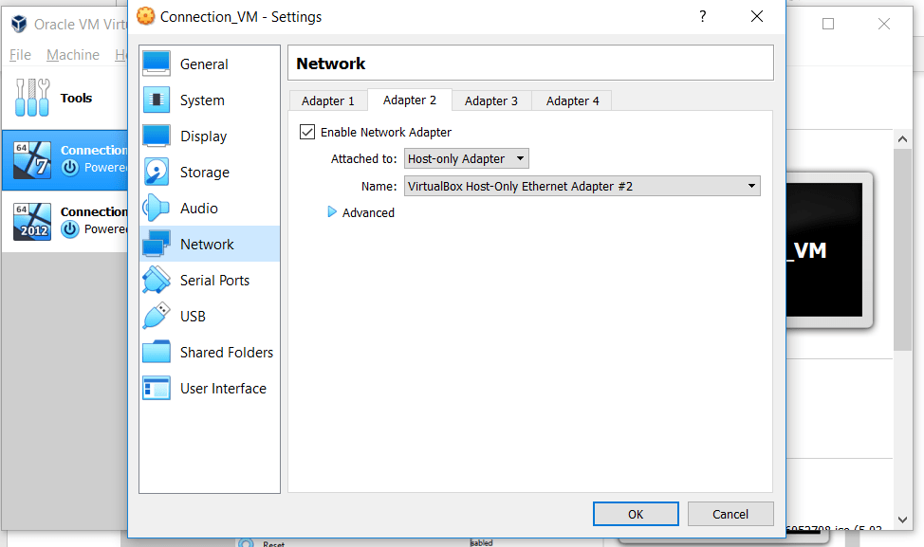The height and width of the screenshot is (547, 924).
Task: Click power state icon of 2012 VM
Action: pos(70,229)
